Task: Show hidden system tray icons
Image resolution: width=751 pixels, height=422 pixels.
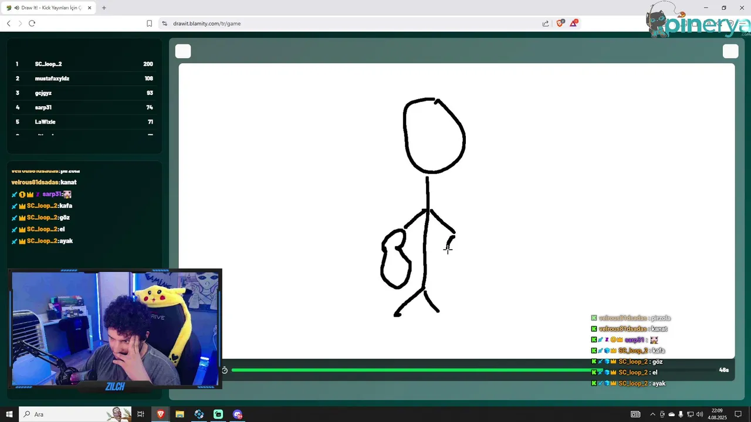Action: 652,414
